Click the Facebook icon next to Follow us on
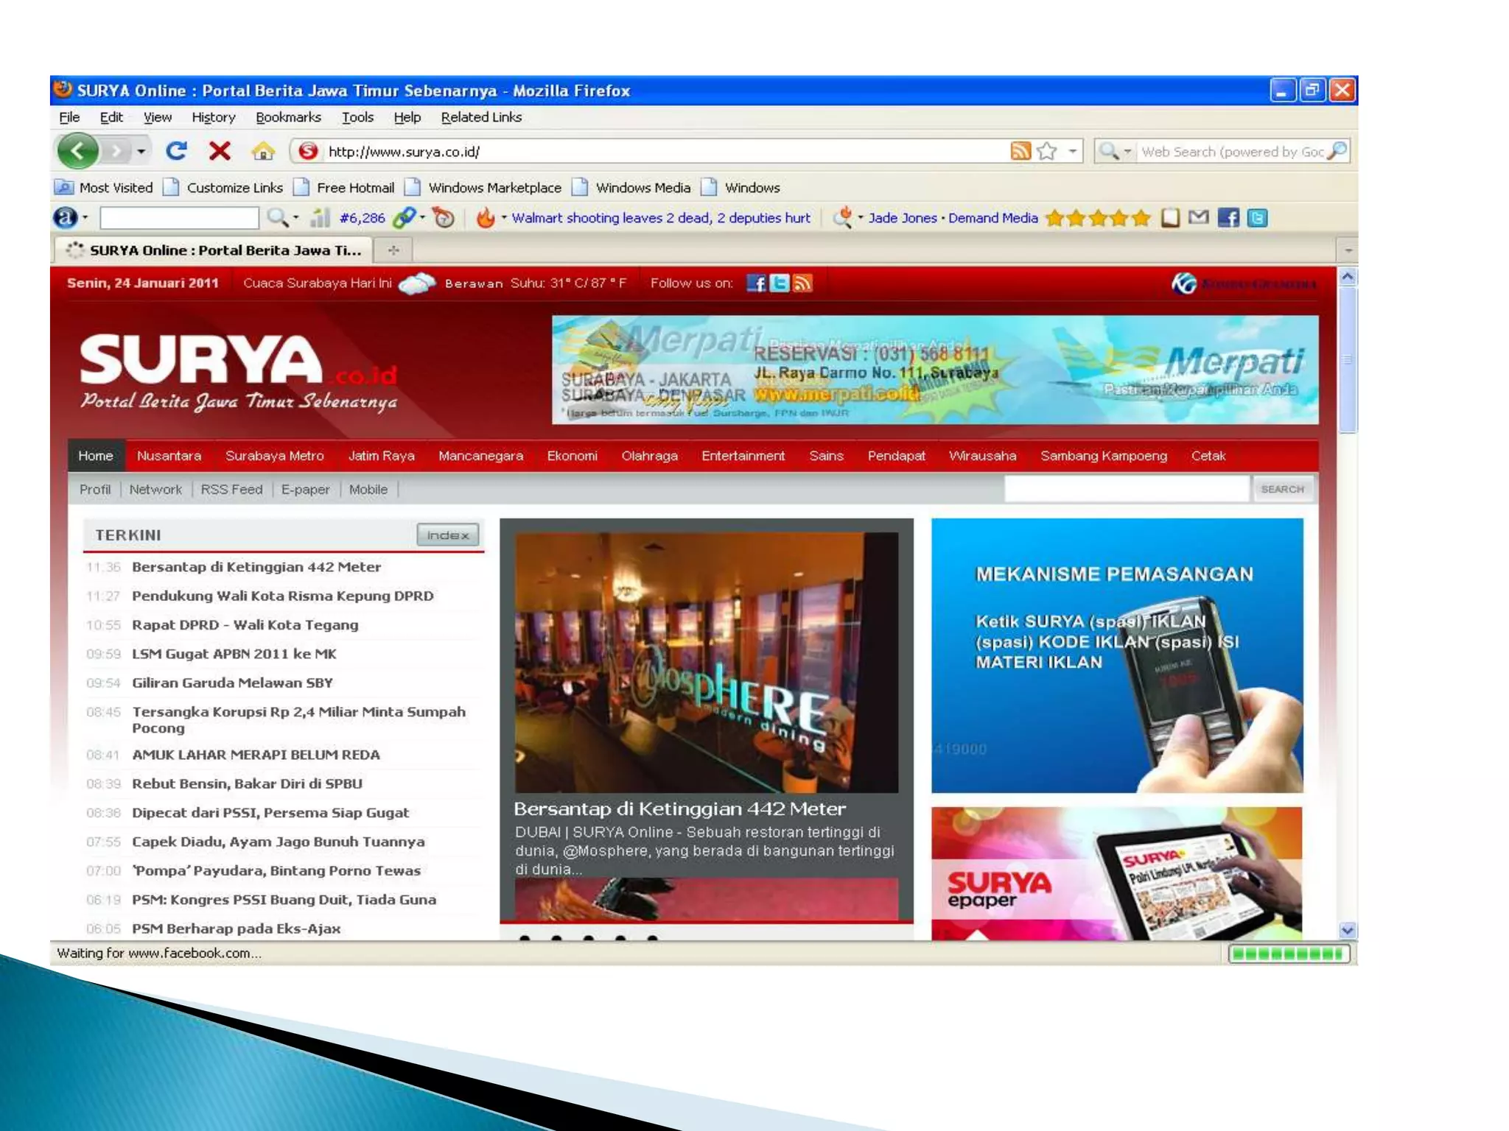Viewport: 1509px width, 1131px height. tap(756, 283)
